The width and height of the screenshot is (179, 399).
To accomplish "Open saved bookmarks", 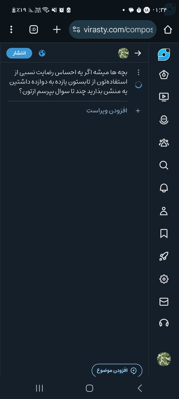I will tap(163, 233).
